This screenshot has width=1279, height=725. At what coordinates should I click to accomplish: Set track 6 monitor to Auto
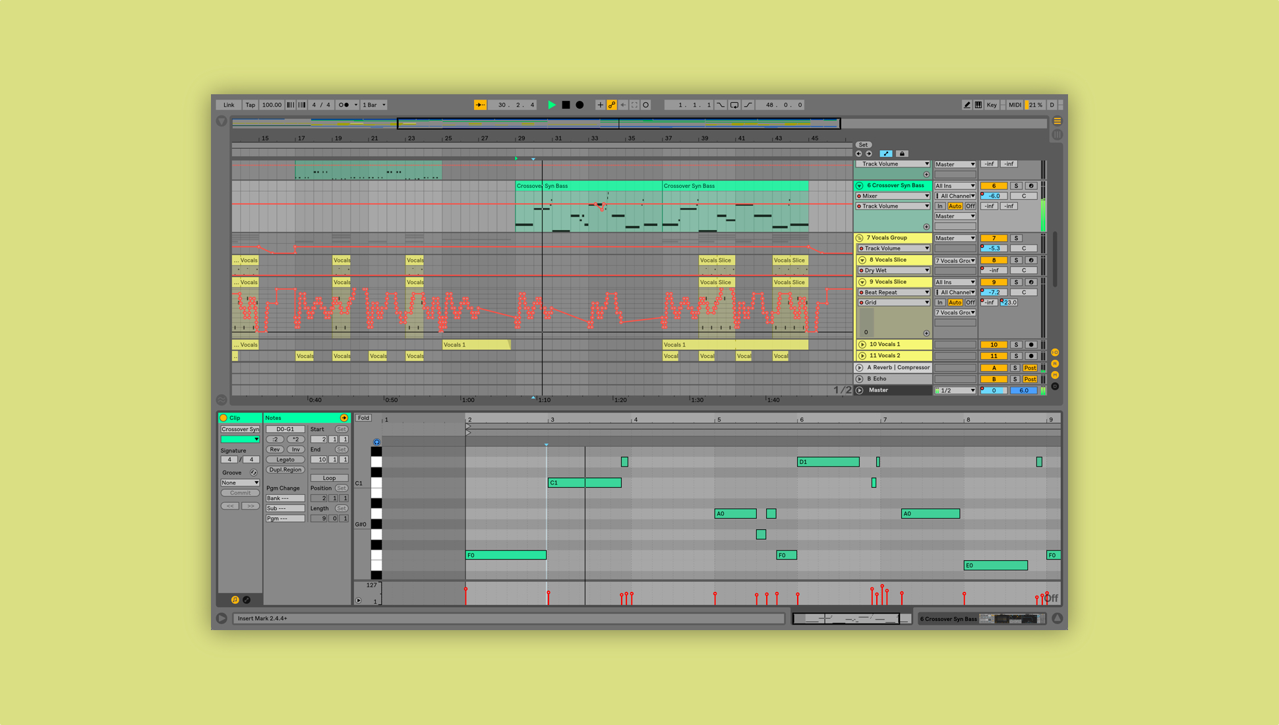tap(955, 206)
